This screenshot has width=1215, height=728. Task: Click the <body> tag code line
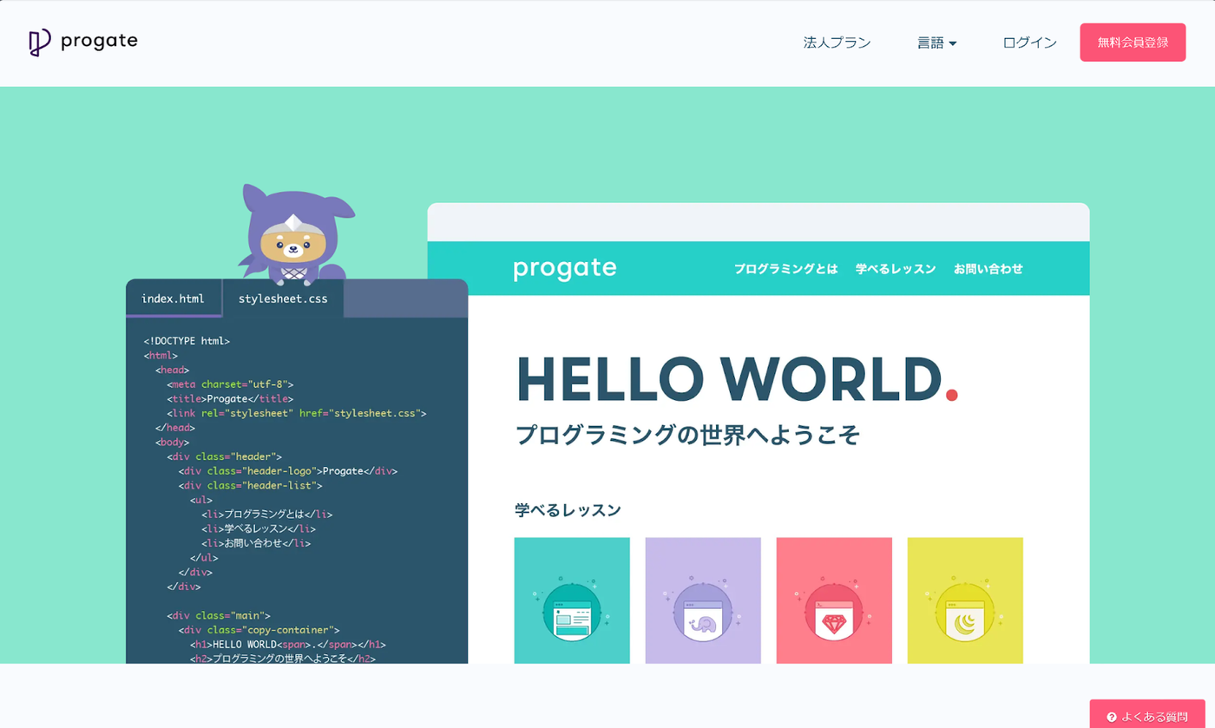[x=172, y=442]
